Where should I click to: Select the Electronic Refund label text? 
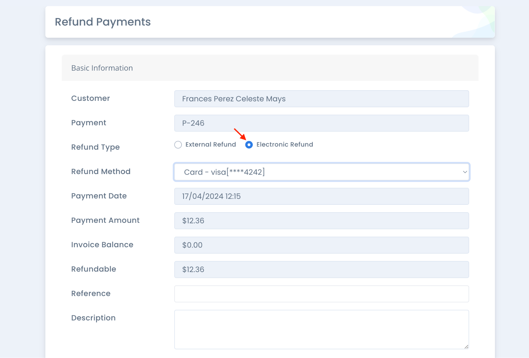tap(284, 144)
